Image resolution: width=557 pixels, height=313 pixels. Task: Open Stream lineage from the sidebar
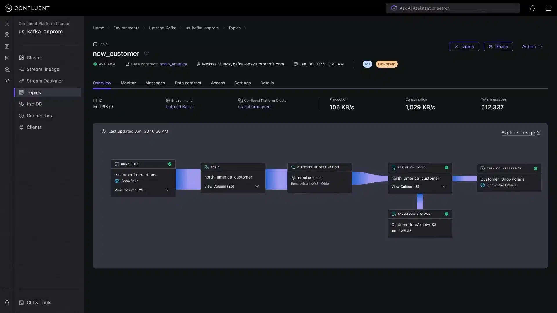43,69
